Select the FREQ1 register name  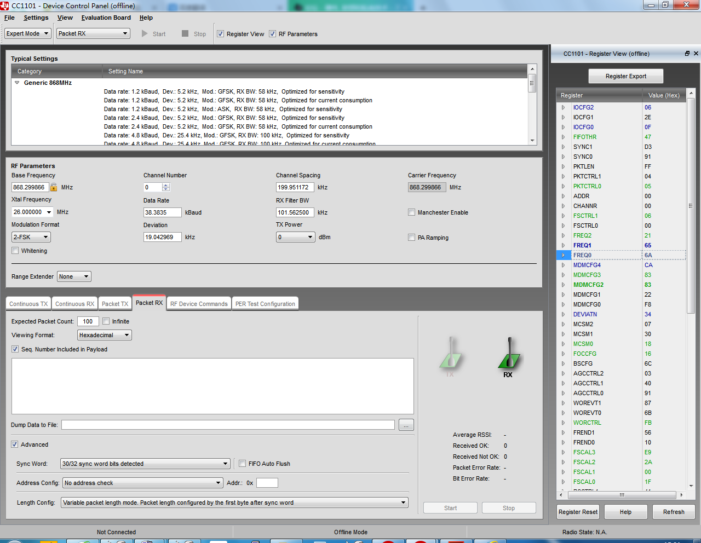click(x=582, y=245)
